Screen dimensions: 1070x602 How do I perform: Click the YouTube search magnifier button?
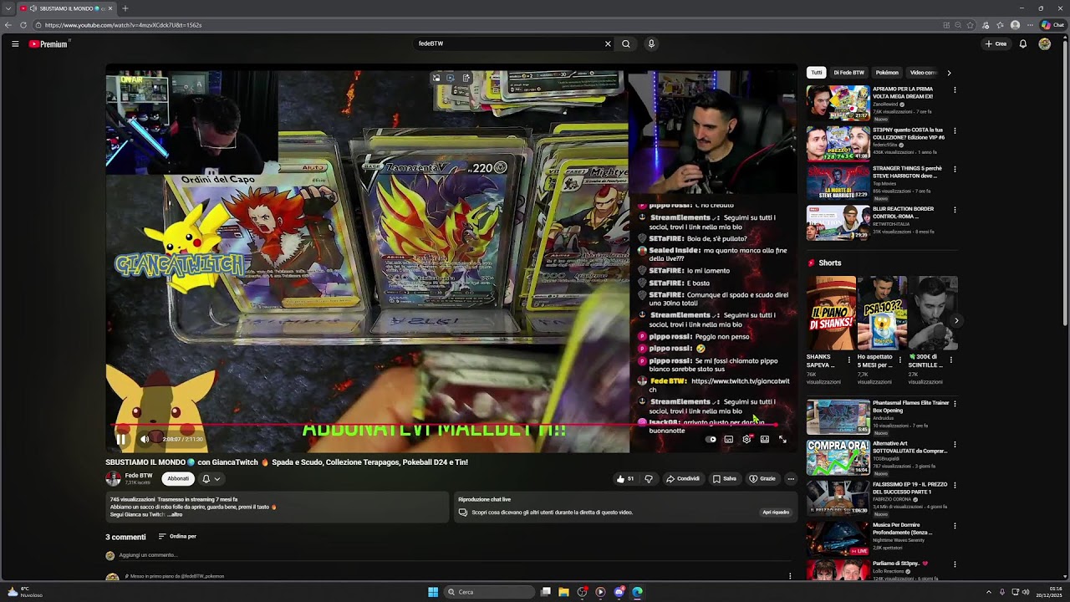click(625, 43)
